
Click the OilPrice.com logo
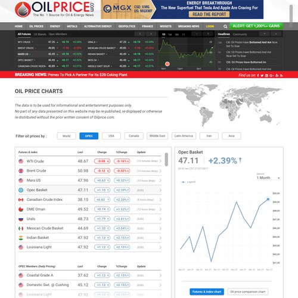[x=54, y=10]
